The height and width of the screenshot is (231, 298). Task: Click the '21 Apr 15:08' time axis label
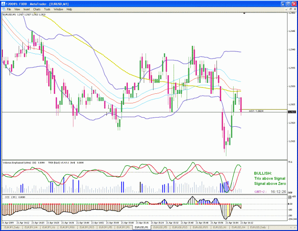click(x=127, y=222)
